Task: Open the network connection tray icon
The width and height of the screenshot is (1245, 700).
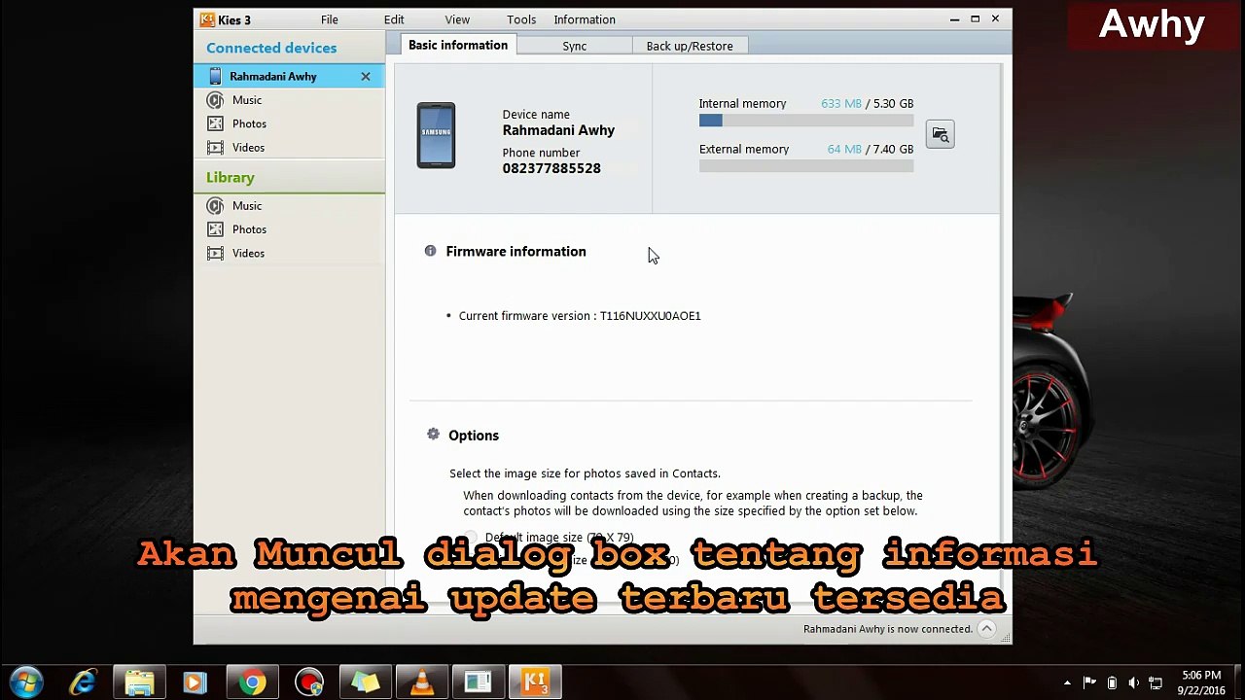Action: click(1156, 682)
